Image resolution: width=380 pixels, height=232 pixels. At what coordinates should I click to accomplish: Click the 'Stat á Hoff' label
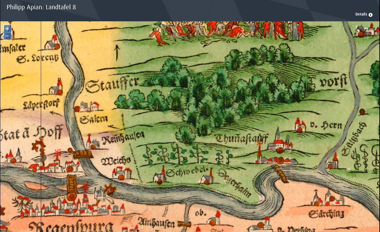pos(31,133)
